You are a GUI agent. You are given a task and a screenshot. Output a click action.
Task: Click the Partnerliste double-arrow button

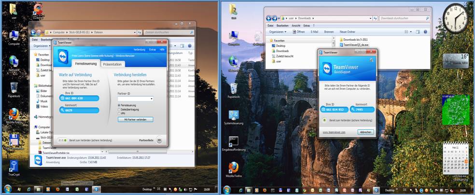pyautogui.click(x=159, y=140)
